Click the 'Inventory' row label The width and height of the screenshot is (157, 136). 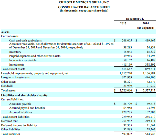(15, 52)
